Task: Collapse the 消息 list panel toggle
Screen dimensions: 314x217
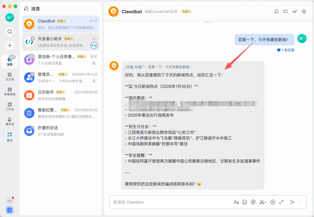Action: (x=26, y=9)
